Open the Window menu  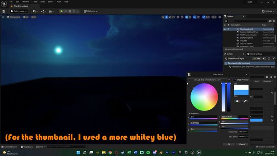[x=26, y=2]
